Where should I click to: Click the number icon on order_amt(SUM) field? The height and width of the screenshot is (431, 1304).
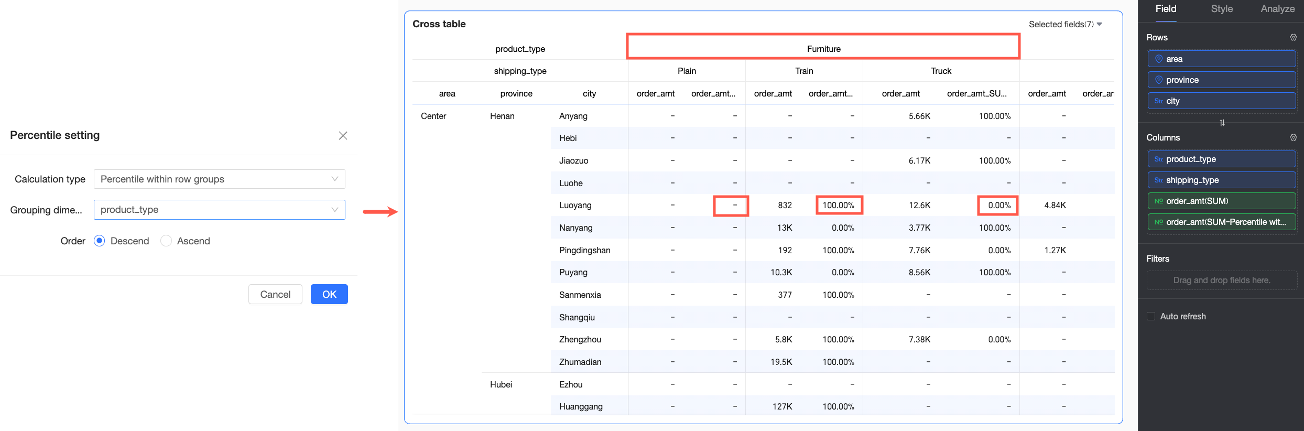[1159, 201]
